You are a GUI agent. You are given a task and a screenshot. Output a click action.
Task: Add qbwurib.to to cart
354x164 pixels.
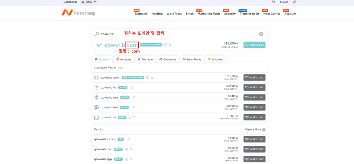[254, 88]
